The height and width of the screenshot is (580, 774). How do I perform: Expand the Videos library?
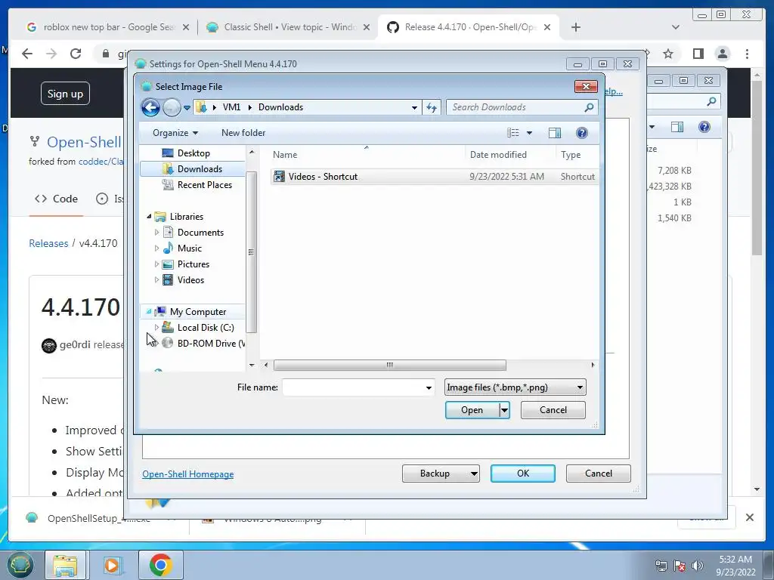click(x=156, y=279)
